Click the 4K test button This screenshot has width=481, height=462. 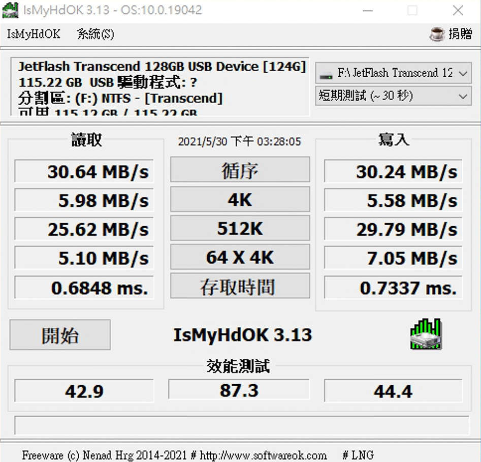click(240, 200)
